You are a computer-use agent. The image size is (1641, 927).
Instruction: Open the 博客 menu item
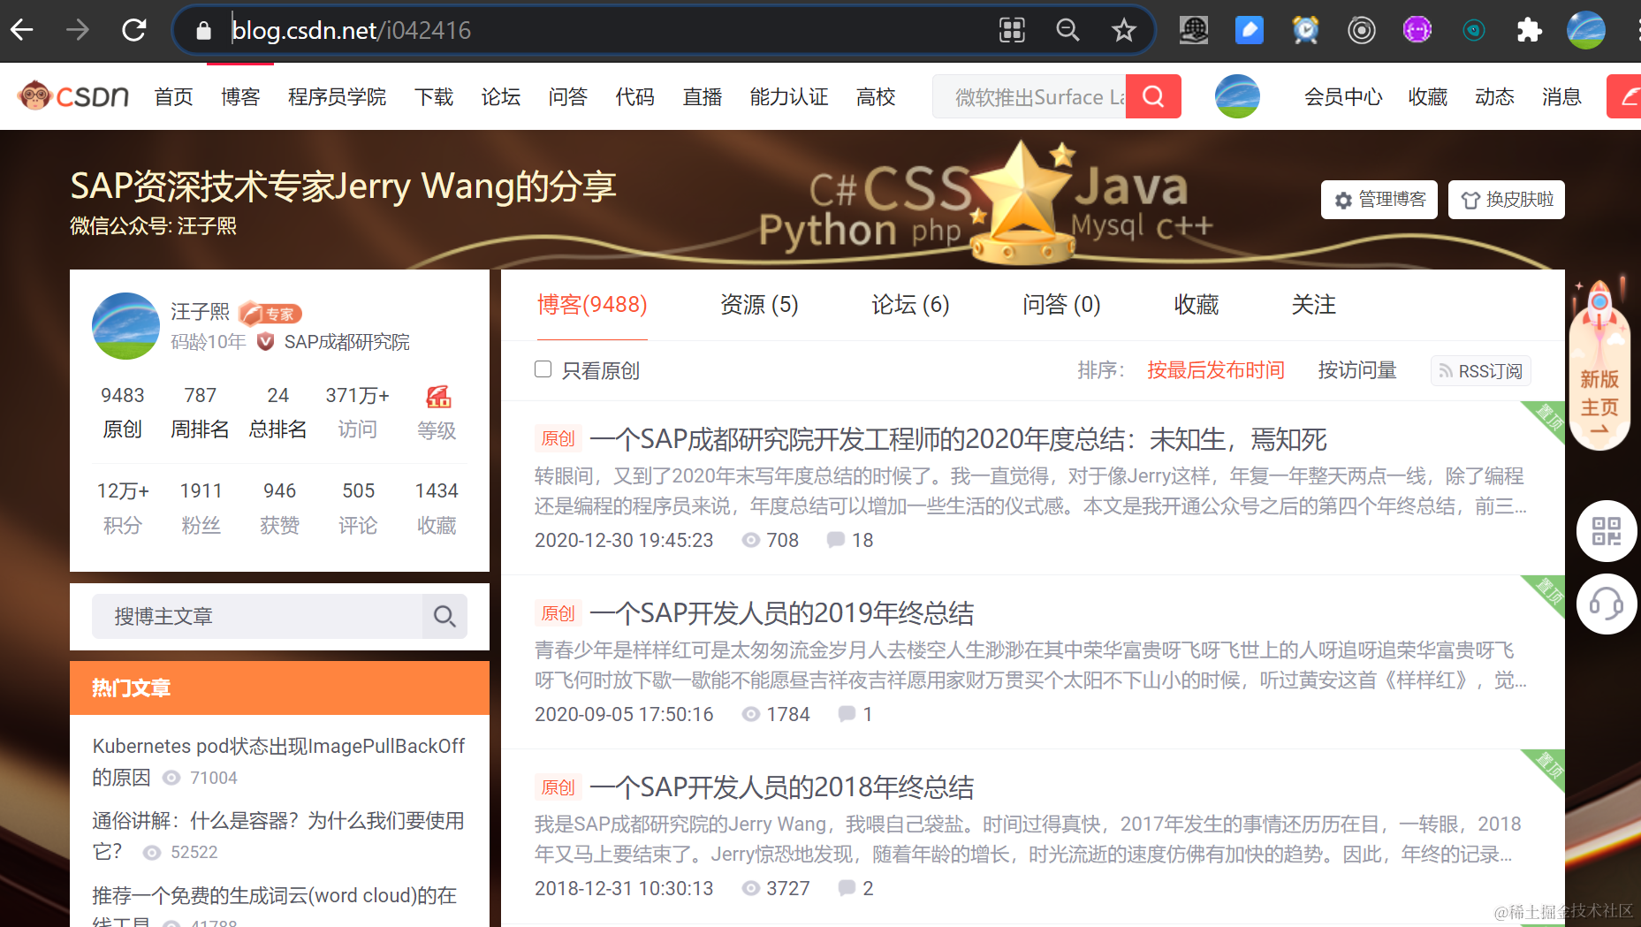click(x=240, y=96)
